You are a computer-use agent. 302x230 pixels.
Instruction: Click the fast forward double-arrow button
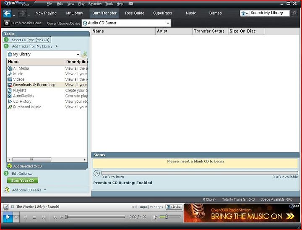(x=61, y=217)
